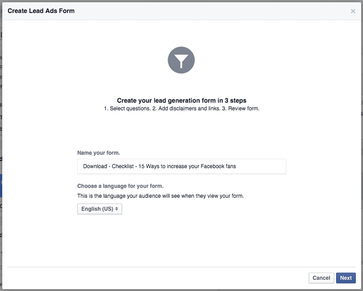Click the '3 steps' heading text
Image resolution: width=363 pixels, height=291 pixels.
coord(236,101)
